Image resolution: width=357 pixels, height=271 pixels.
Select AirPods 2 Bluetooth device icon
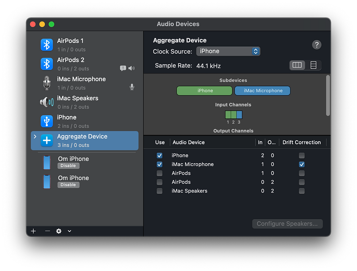[x=47, y=64]
